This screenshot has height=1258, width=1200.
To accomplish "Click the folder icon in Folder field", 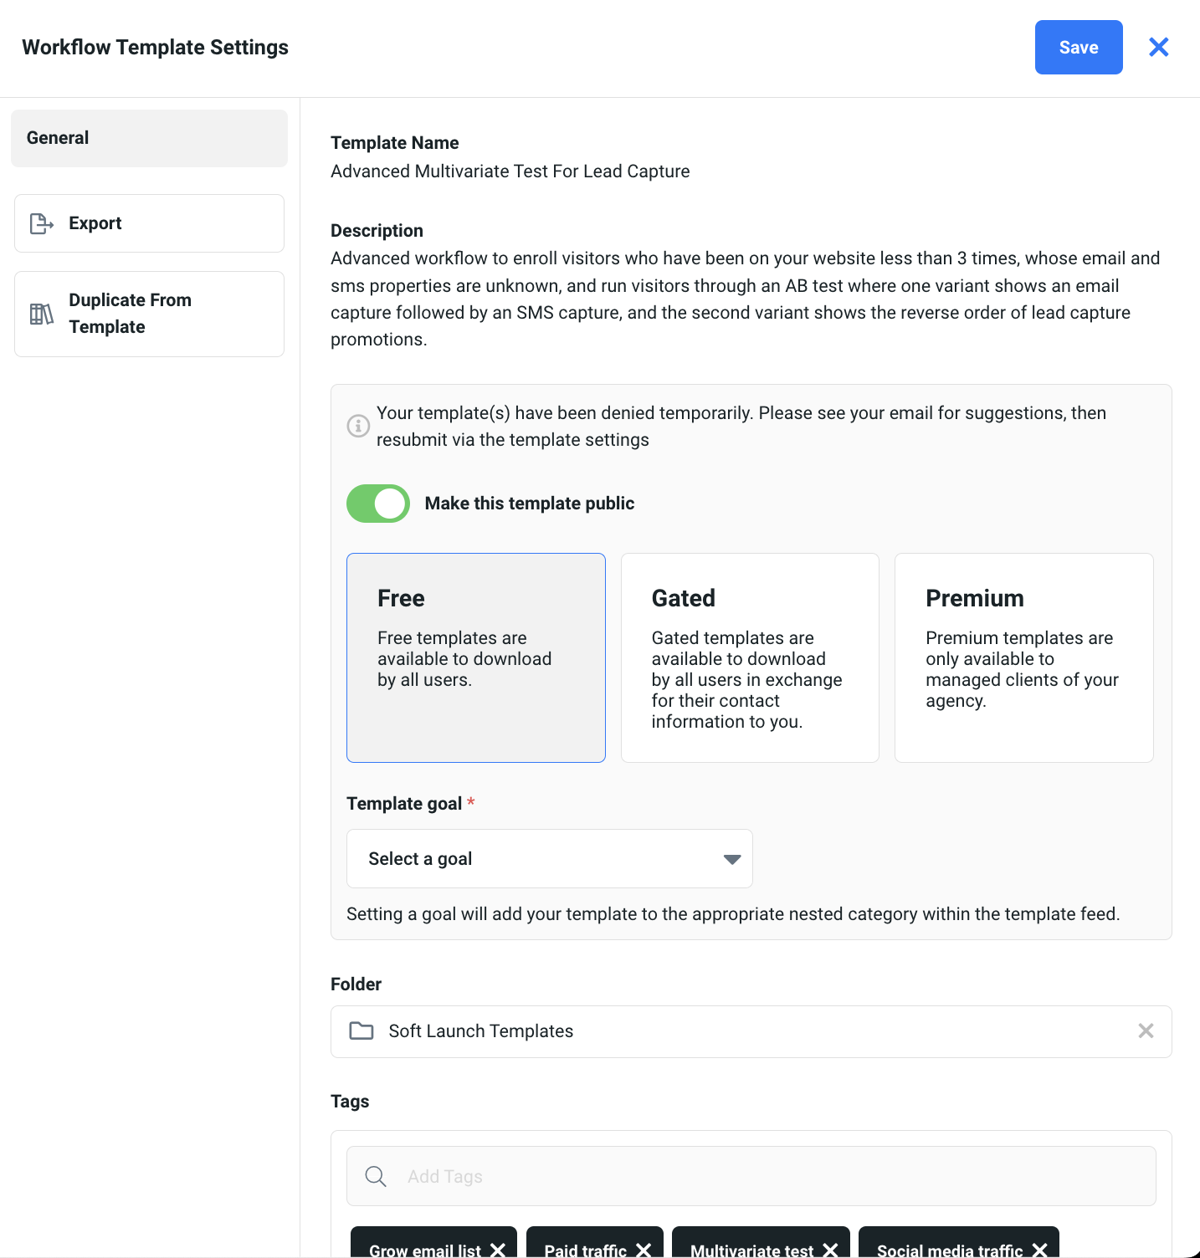I will 362,1030.
